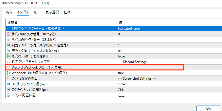Click the enum icon beside ボタンの配置位置
The height and width of the screenshot is (111, 222).
8,95
